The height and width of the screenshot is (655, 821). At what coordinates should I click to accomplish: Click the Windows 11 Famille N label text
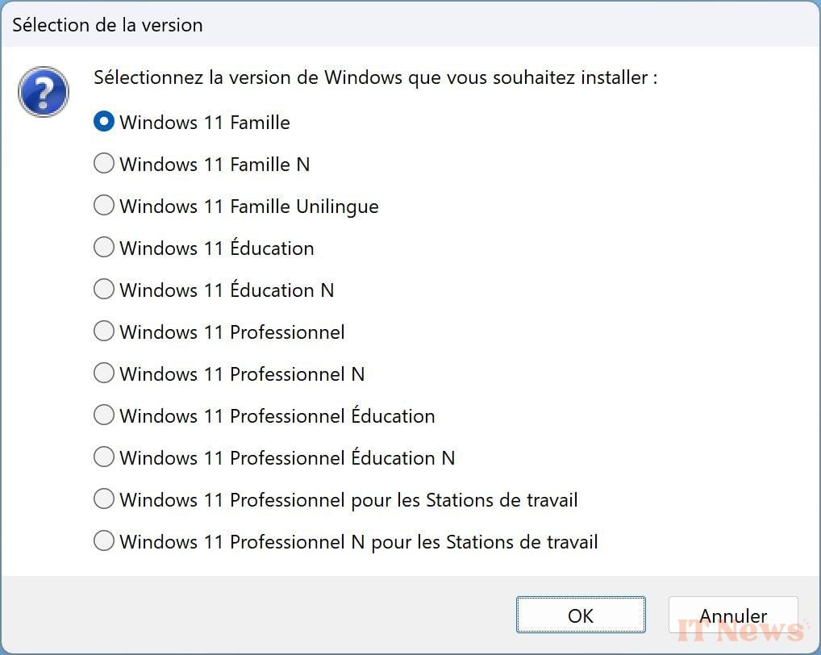(215, 165)
